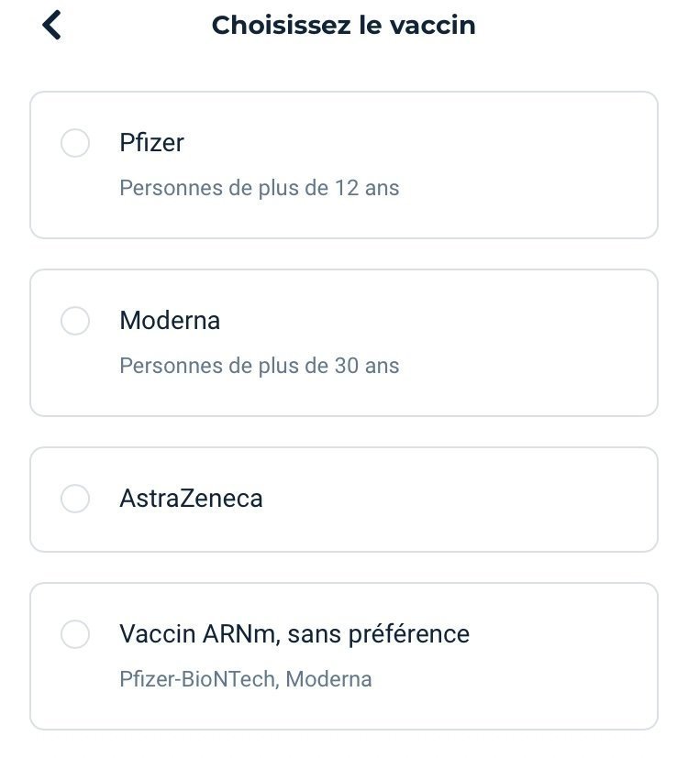Image resolution: width=688 pixels, height=758 pixels.
Task: Pick the AstraZeneca radio button
Action: tap(74, 499)
